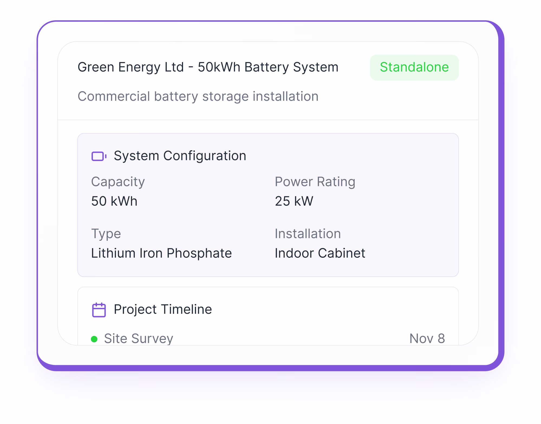Screen dimensions: 541x424
Task: Open the Installation type selector showing Indoor Cabinet
Action: (x=320, y=253)
